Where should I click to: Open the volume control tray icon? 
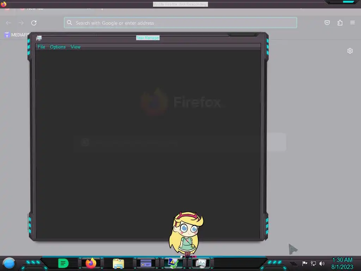322,263
